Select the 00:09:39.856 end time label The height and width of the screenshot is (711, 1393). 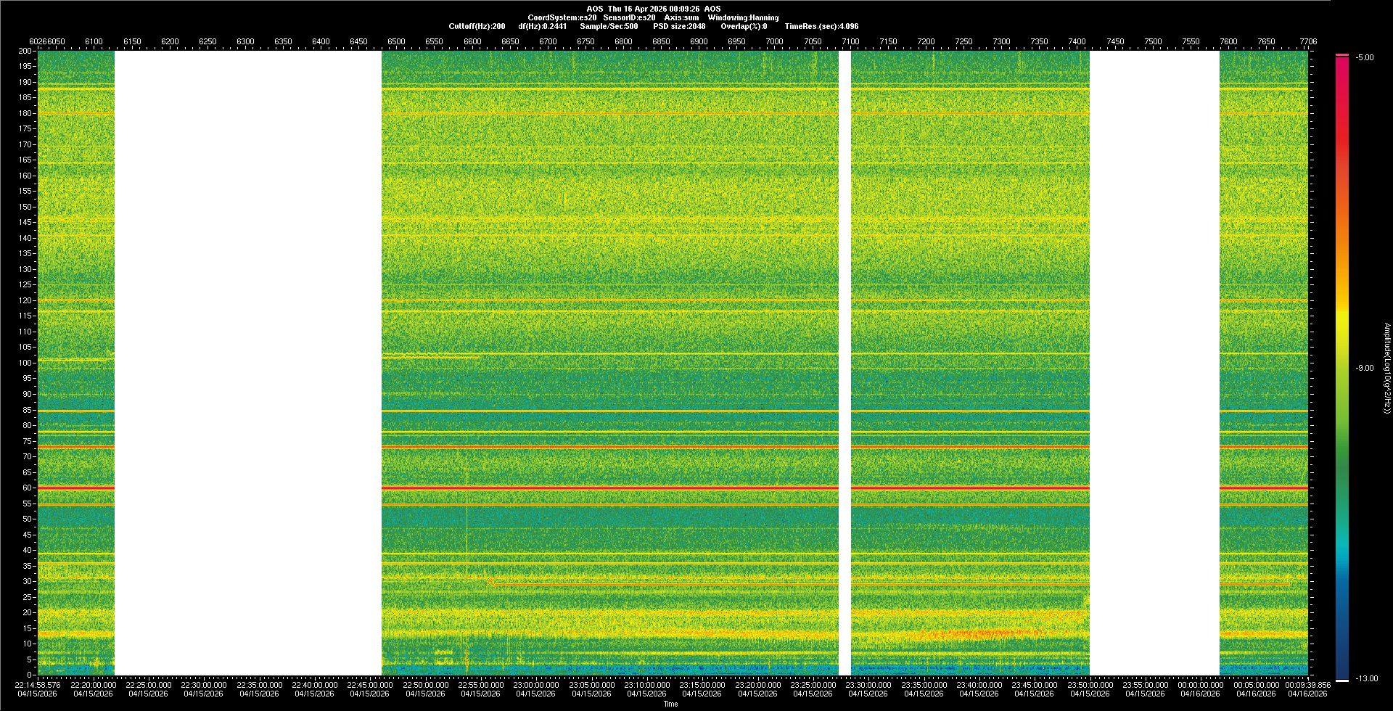[x=1308, y=685]
